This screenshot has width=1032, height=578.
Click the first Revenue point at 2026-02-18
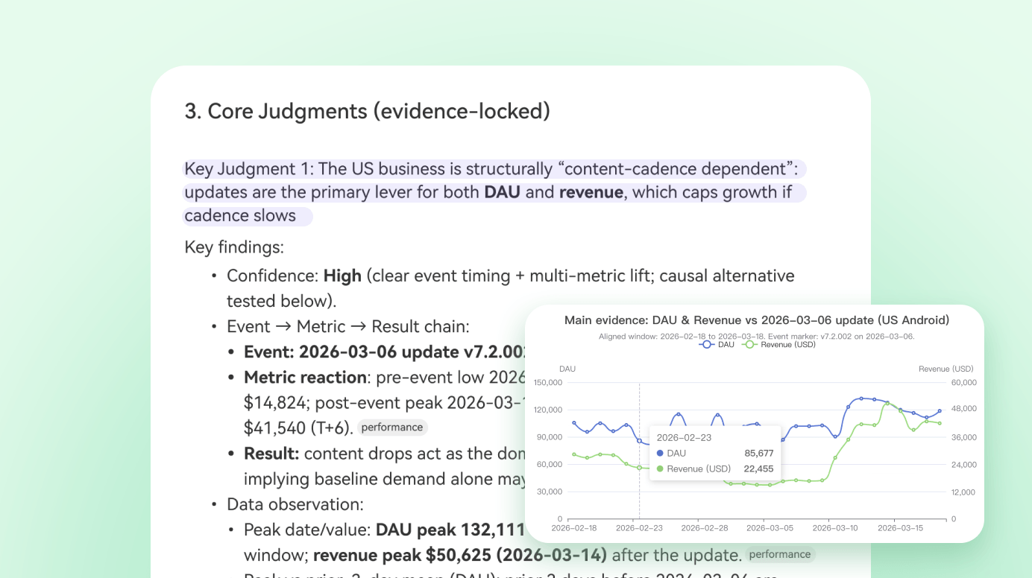[x=573, y=454]
